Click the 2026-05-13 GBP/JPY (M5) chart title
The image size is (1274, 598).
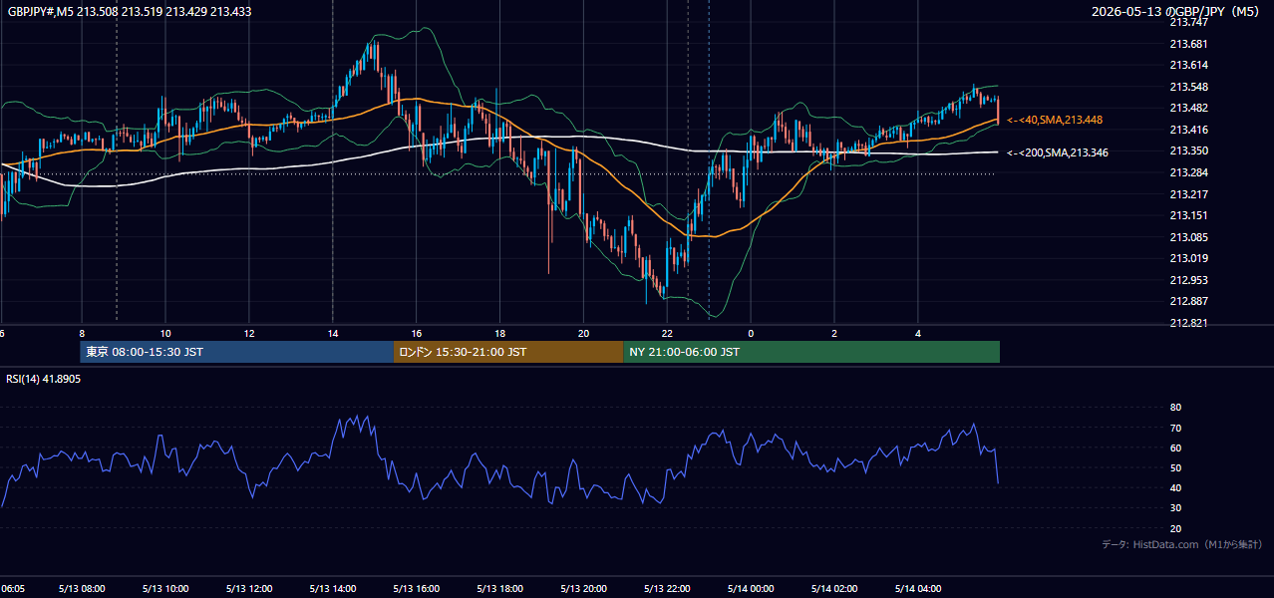1176,11
